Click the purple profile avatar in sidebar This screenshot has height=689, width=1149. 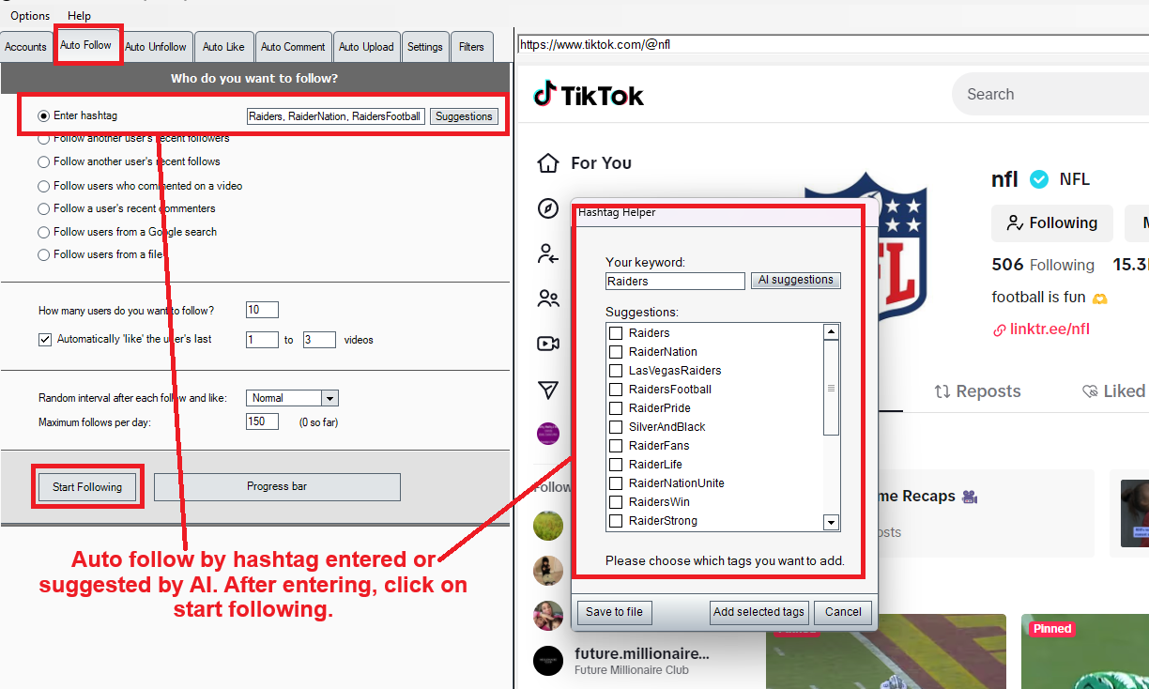pyautogui.click(x=548, y=433)
